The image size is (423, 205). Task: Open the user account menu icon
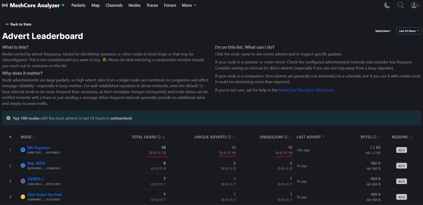pyautogui.click(x=415, y=5)
